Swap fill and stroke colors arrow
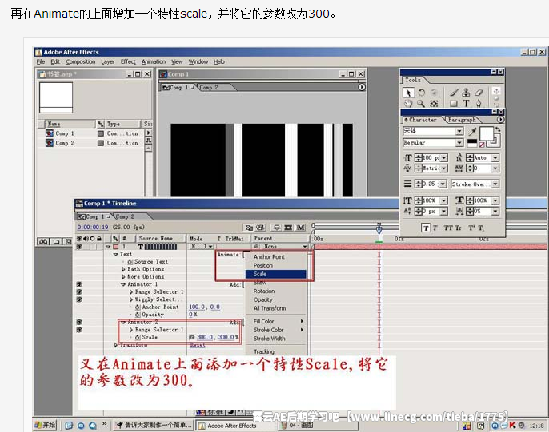This screenshot has height=432, width=549. click(498, 129)
